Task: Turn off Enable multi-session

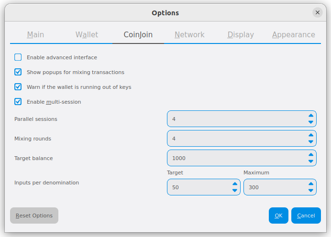Action: 18,102
